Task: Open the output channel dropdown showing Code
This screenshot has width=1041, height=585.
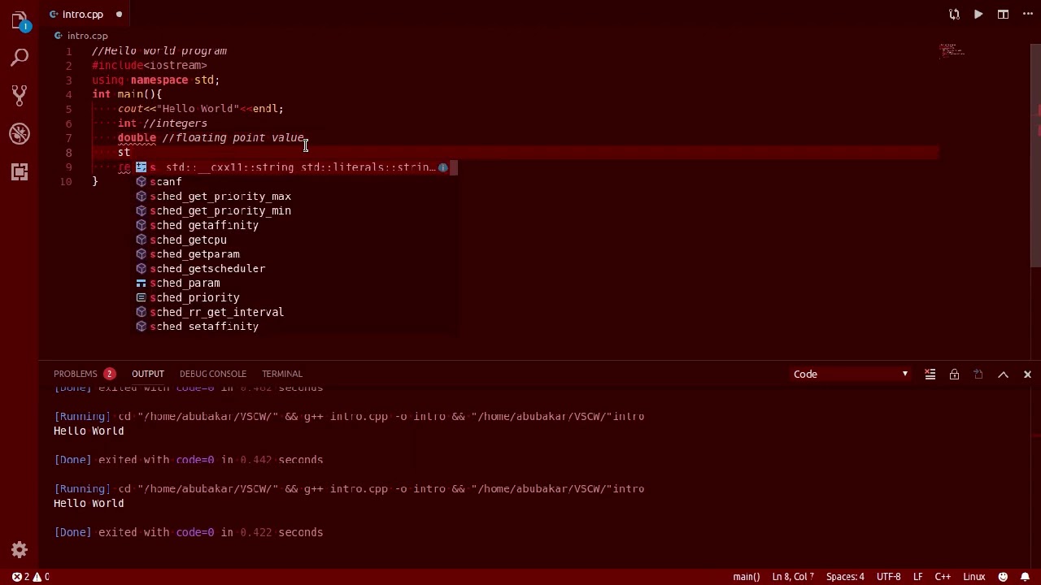Action: 851,374
